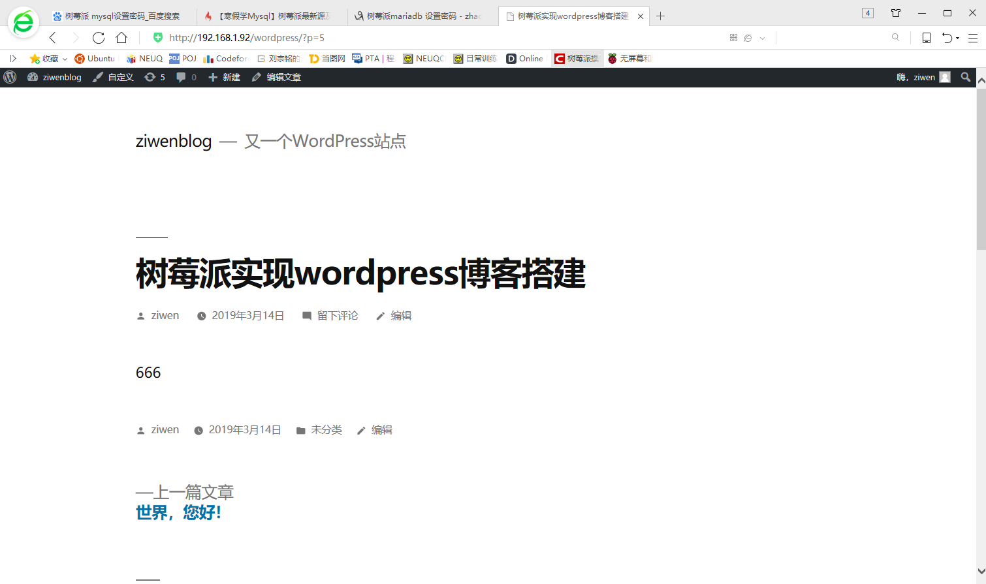Screen dimensions: 986x584
Task: Open the mobile device icon in toolbar
Action: pos(926,38)
